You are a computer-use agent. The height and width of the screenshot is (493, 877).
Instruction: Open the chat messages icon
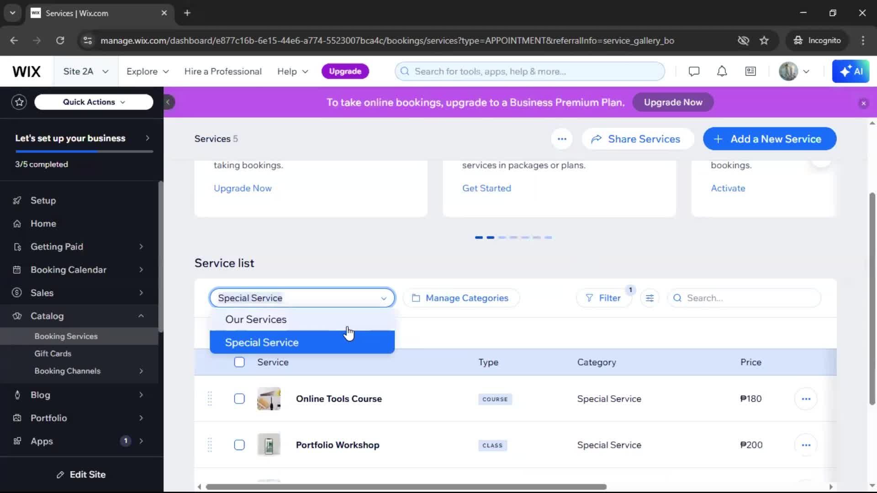click(x=694, y=71)
